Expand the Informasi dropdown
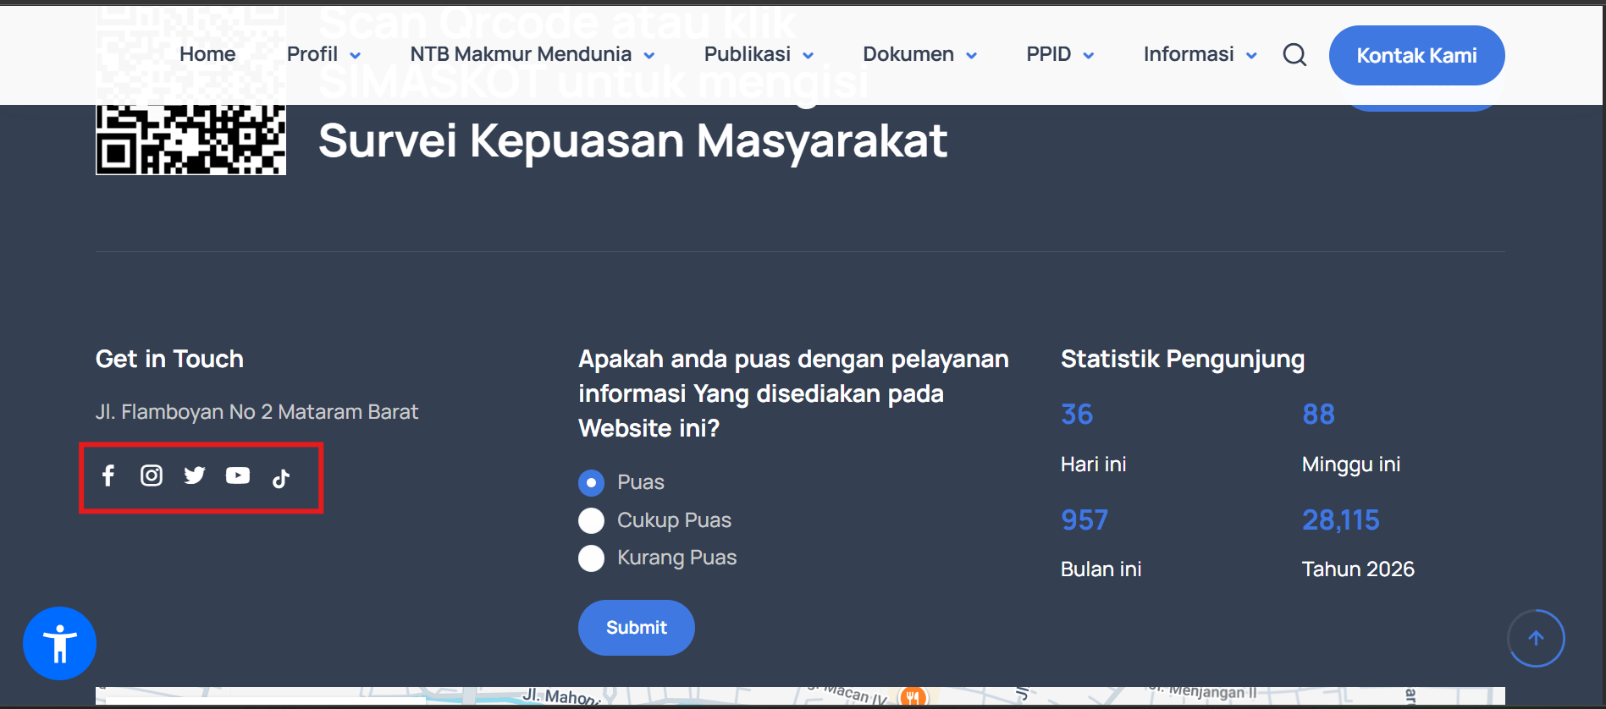The height and width of the screenshot is (709, 1606). [1200, 54]
